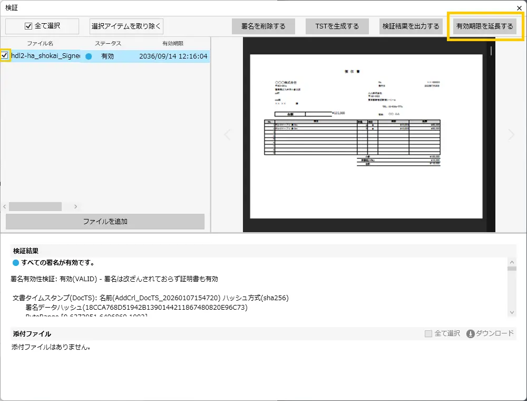Click ファイルを追加 button
Image resolution: width=527 pixels, height=401 pixels.
pos(105,222)
